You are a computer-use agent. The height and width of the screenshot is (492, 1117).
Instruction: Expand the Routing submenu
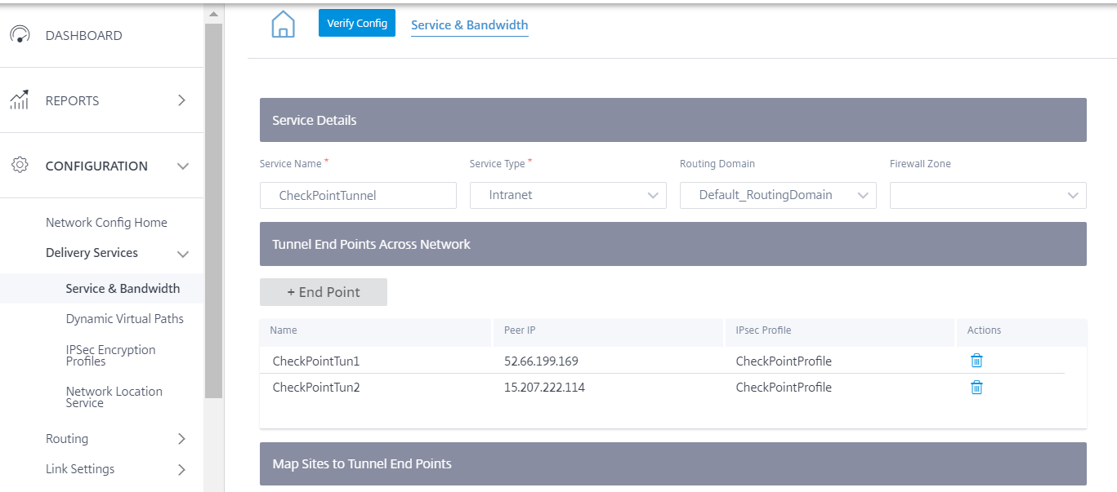click(x=182, y=439)
